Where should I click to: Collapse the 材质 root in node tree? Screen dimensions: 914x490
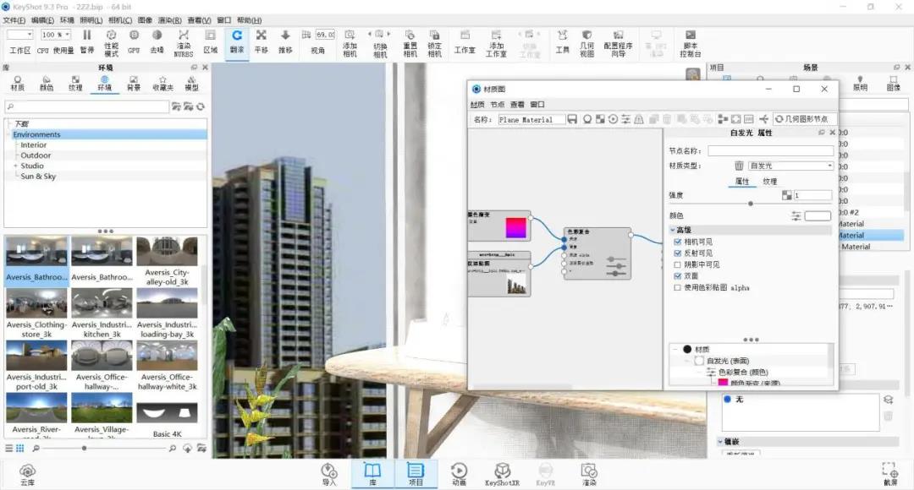pos(675,349)
